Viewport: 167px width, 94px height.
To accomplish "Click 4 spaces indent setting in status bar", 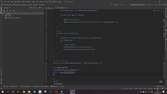I will point(150,89).
